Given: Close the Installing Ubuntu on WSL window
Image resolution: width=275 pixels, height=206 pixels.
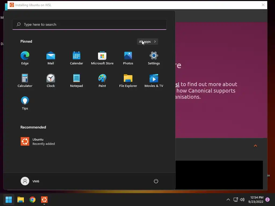Looking at the screenshot, I should (x=263, y=5).
